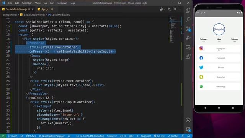The image size is (245, 138).
Task: Click Ln 19, Col 56 cursor position
Action: click(90, 136)
